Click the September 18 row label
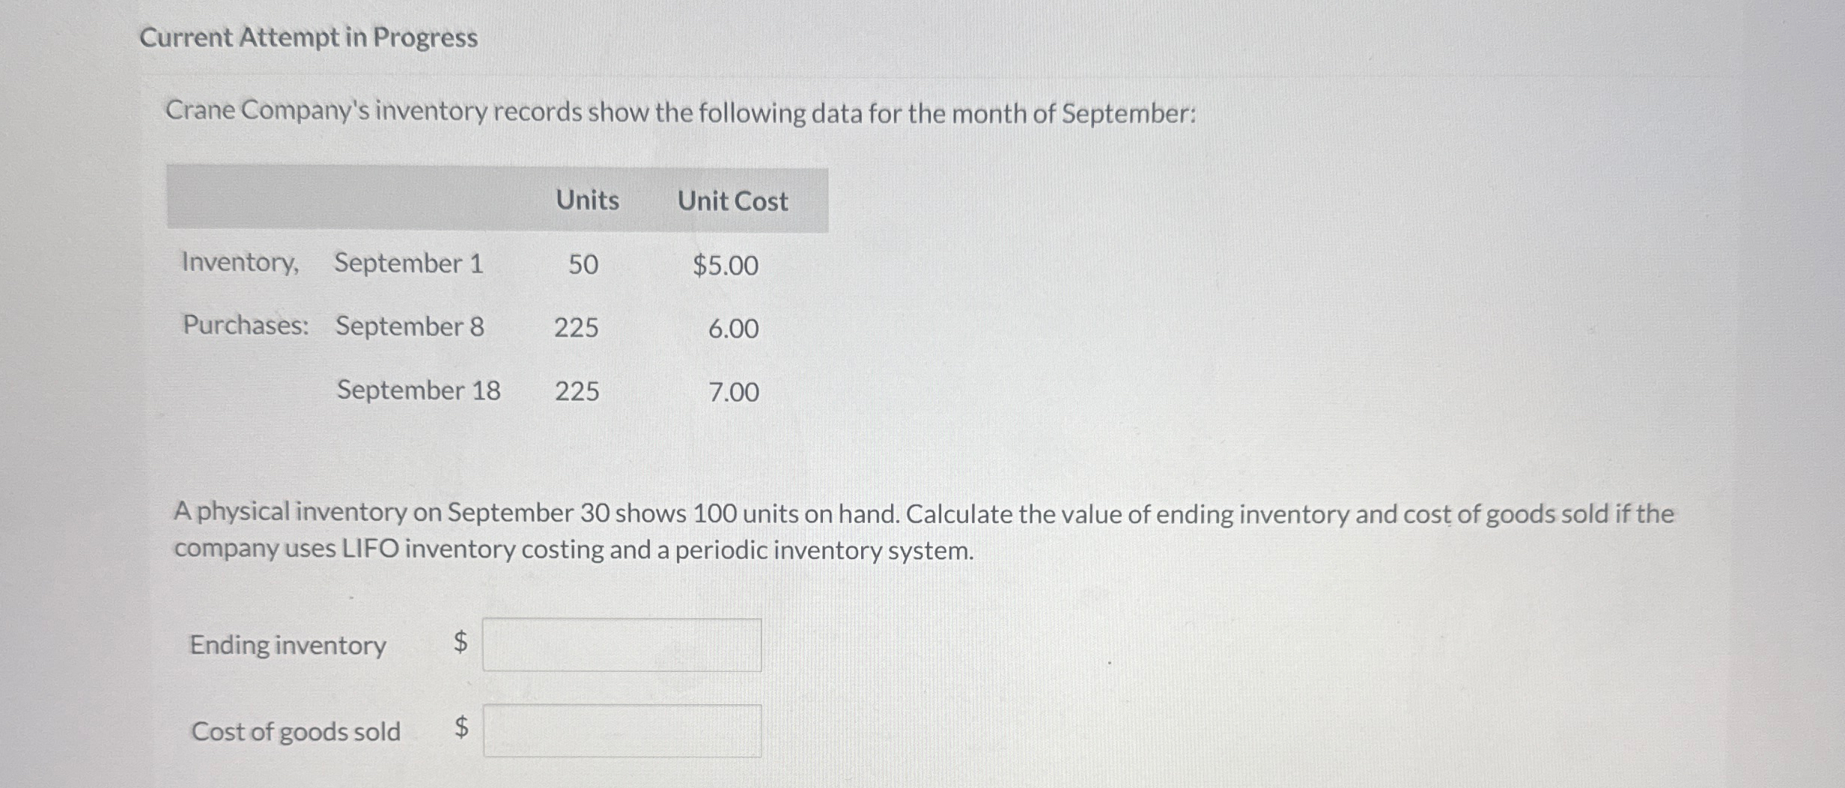The image size is (1845, 788). pos(419,390)
